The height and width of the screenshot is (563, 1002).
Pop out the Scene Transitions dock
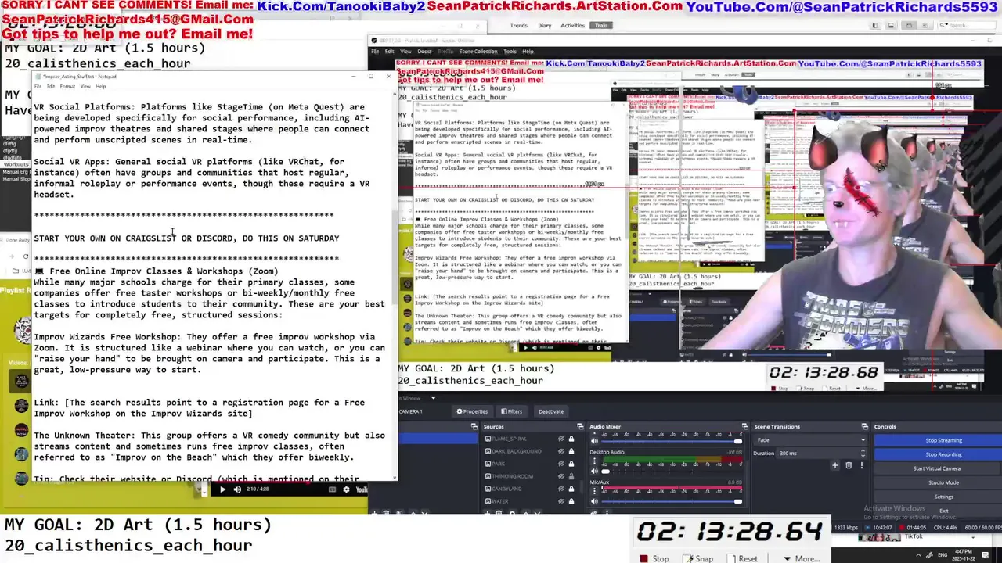click(864, 426)
